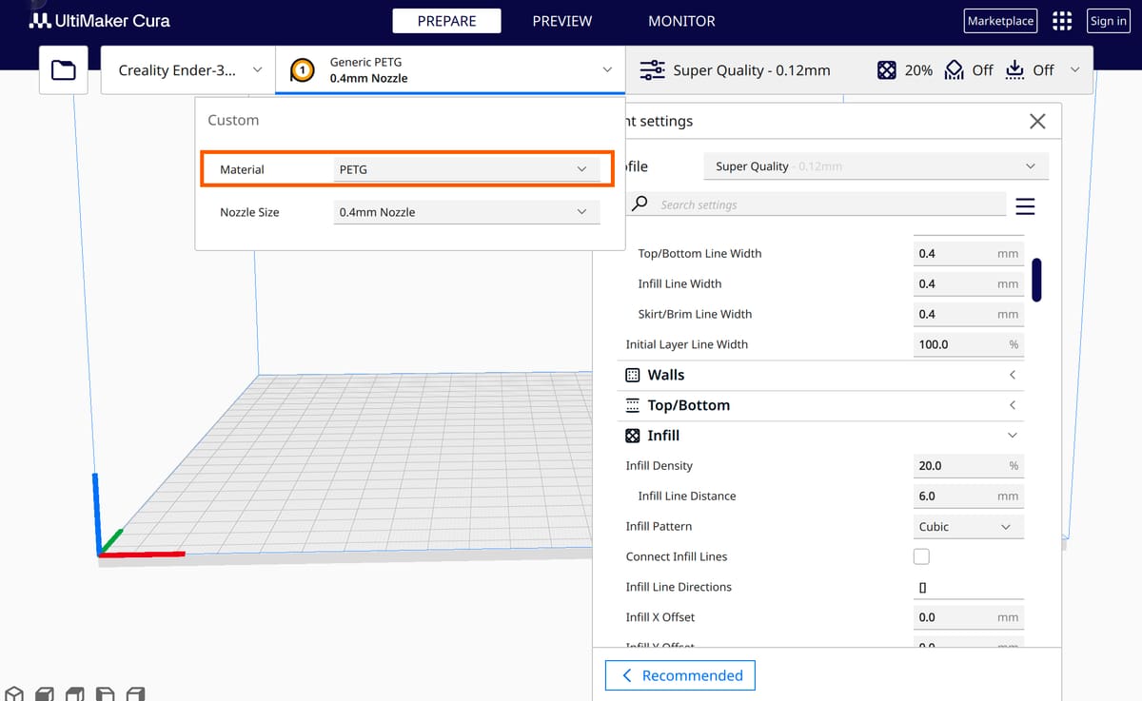Expand the Walls section chevron
The image size is (1142, 701).
point(1013,375)
